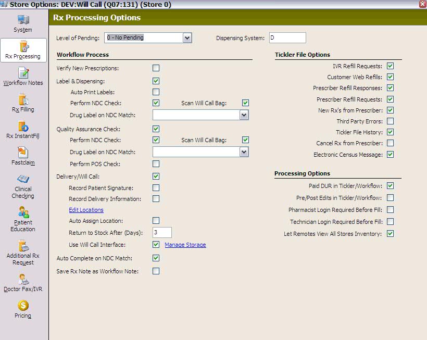427x340 pixels.
Task: Open the Additional Rx Request icon
Action: coord(23,245)
